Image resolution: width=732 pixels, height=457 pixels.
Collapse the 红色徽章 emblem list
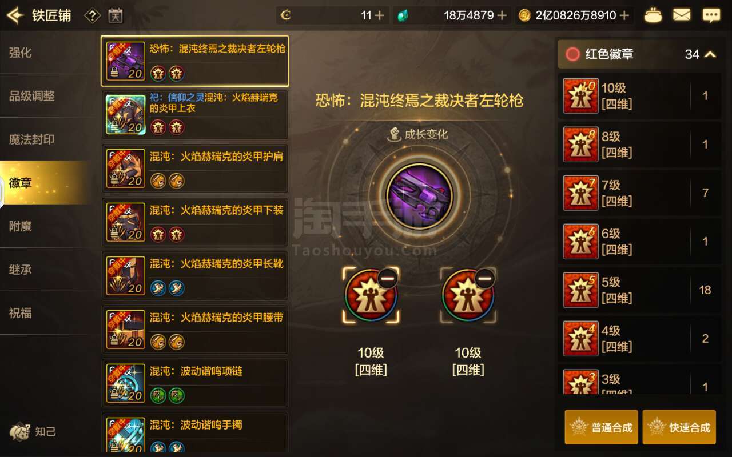click(x=710, y=54)
